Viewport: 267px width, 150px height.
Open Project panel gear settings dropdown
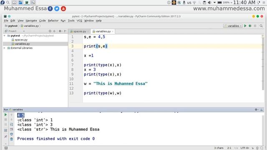60,31
